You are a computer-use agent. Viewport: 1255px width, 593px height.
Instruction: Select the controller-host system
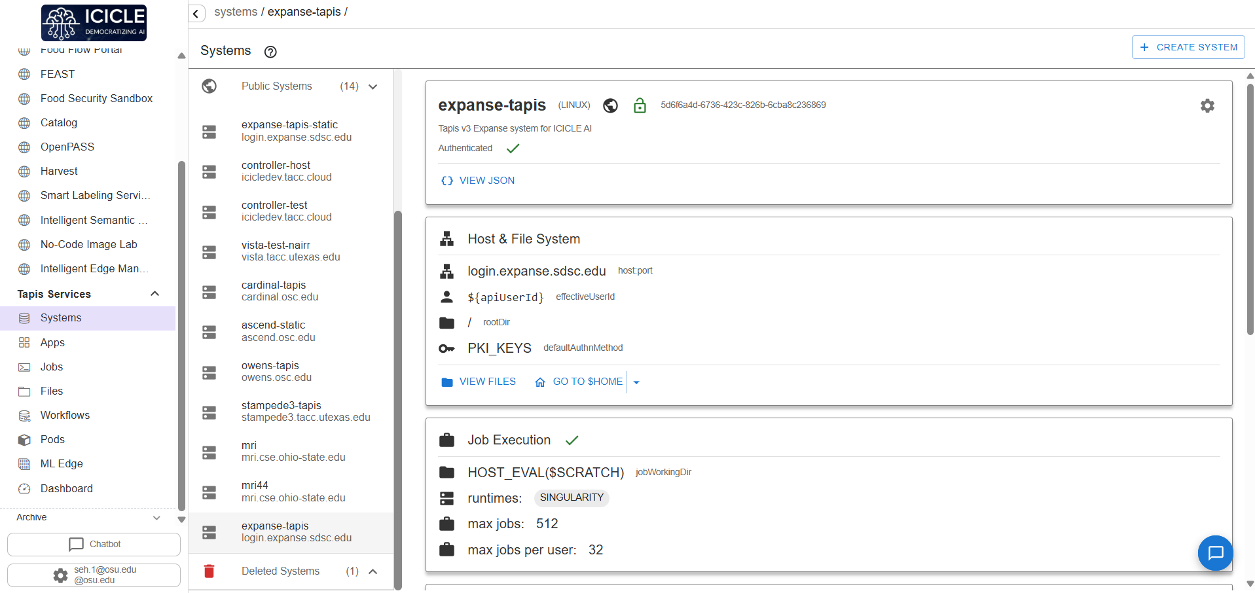pyautogui.click(x=291, y=171)
